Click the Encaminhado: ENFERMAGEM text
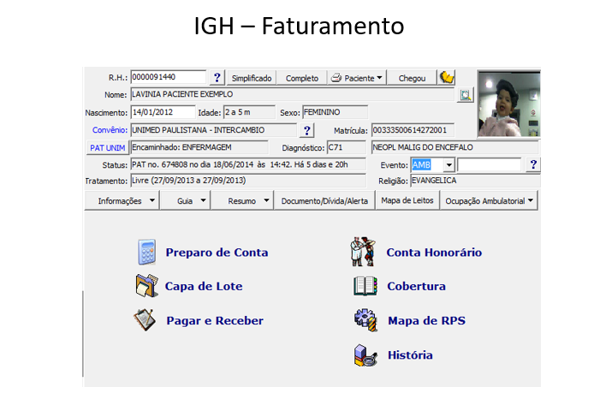 click(x=181, y=147)
